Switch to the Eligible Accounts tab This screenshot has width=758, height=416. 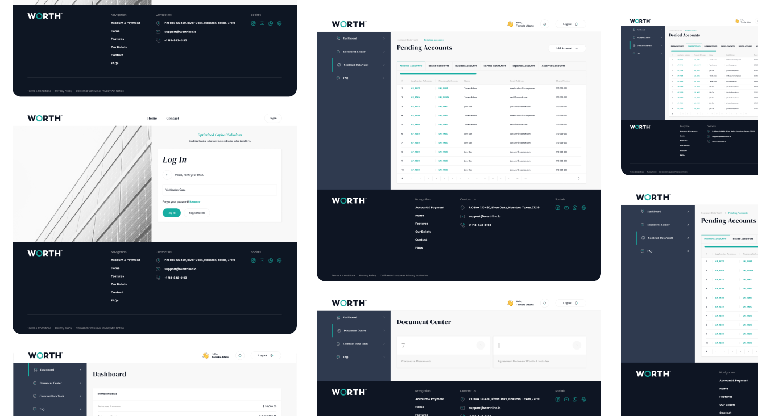tap(466, 66)
